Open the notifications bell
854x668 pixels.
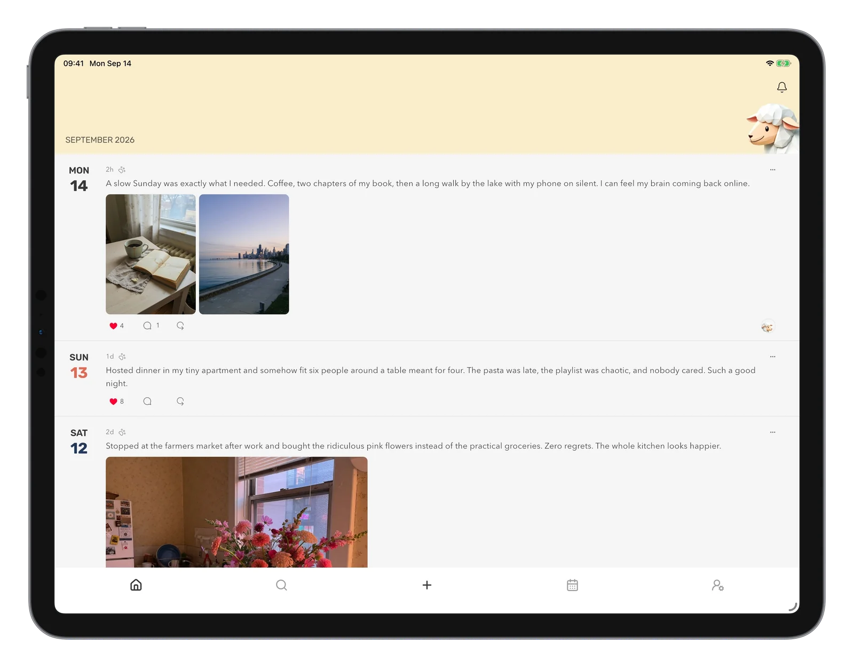[781, 87]
